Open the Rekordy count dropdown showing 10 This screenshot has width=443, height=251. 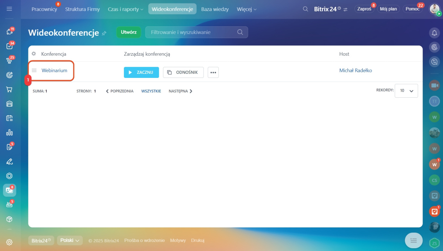pyautogui.click(x=406, y=91)
